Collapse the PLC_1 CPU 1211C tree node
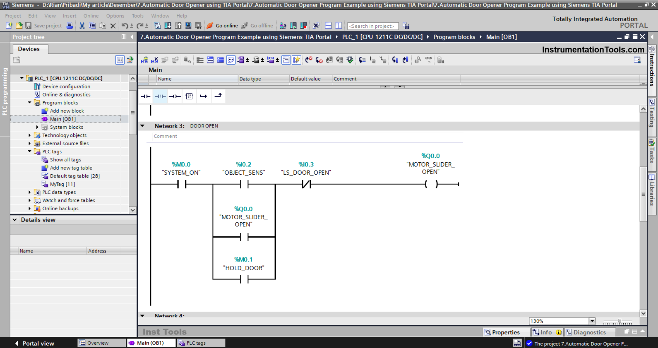Image resolution: width=658 pixels, height=348 pixels. (22, 78)
